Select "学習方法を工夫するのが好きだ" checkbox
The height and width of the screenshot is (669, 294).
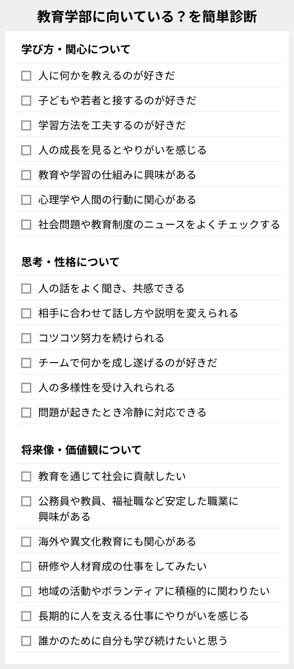click(26, 125)
